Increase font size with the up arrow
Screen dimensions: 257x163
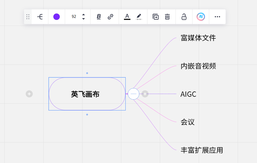pos(84,15)
